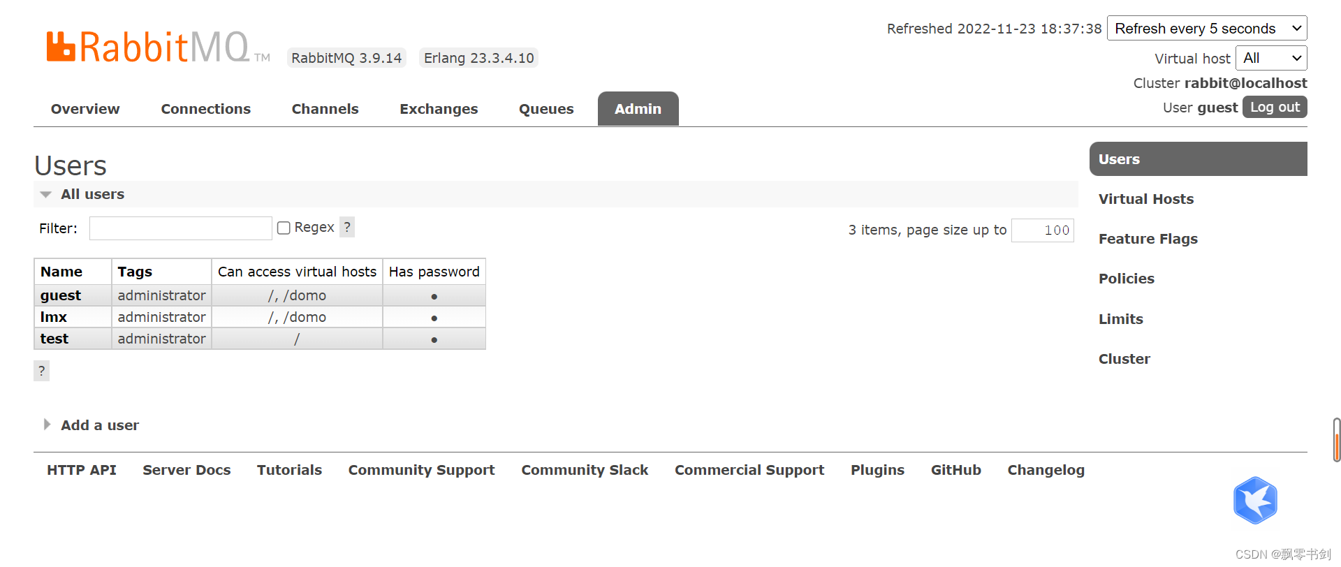Open the Regex help question mark
1341x567 pixels.
click(x=347, y=227)
